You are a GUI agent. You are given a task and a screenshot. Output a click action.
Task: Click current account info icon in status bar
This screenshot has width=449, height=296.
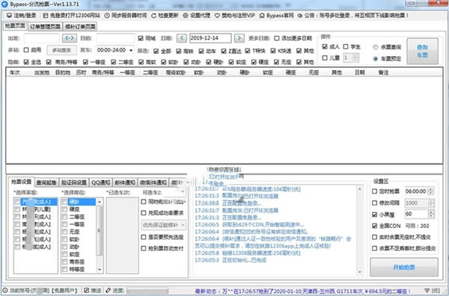[x=5, y=290]
